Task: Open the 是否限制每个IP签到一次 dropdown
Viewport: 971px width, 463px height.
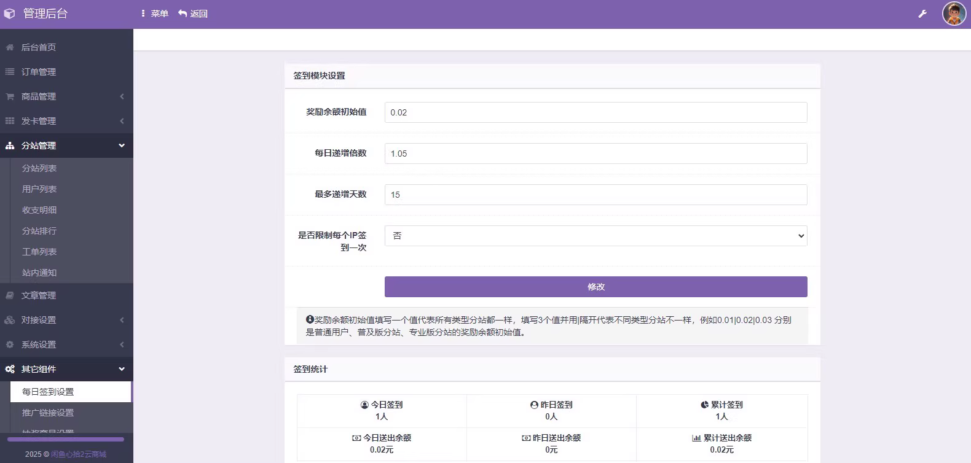Action: [596, 236]
